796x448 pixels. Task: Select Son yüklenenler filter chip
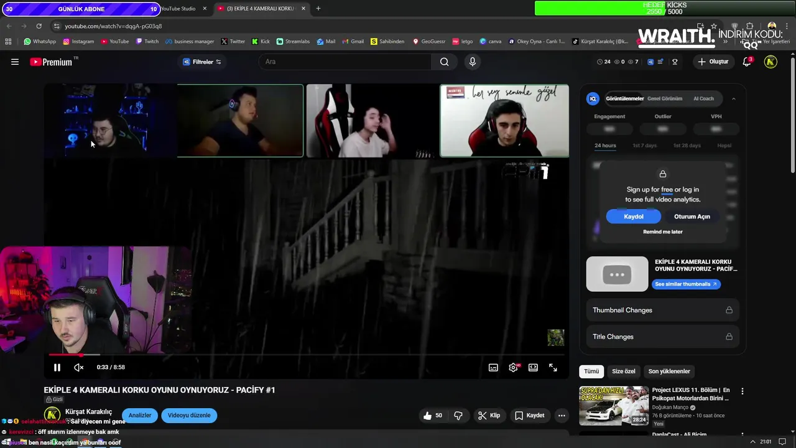click(x=669, y=371)
